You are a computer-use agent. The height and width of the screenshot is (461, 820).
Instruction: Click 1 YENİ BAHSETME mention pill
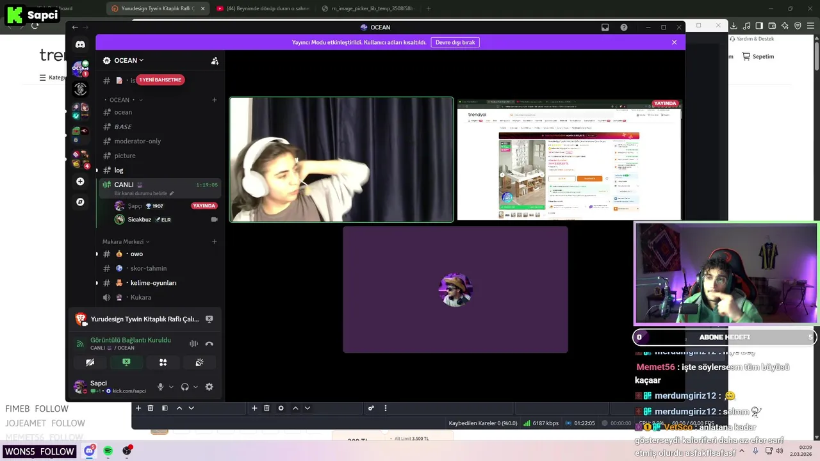160,79
